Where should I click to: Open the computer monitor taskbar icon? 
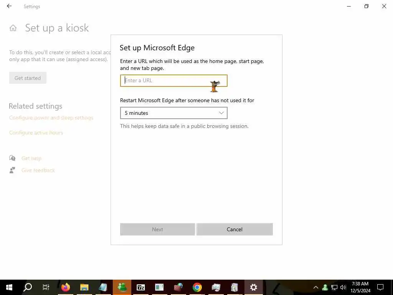[216, 287]
